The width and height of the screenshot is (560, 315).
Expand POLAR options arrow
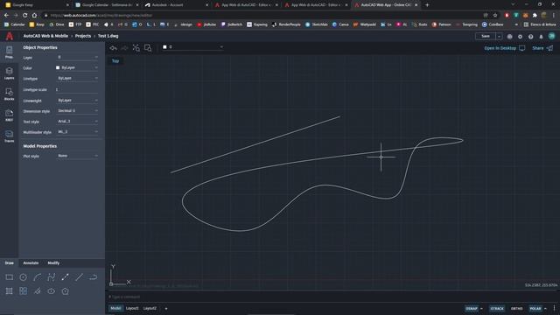(x=545, y=309)
